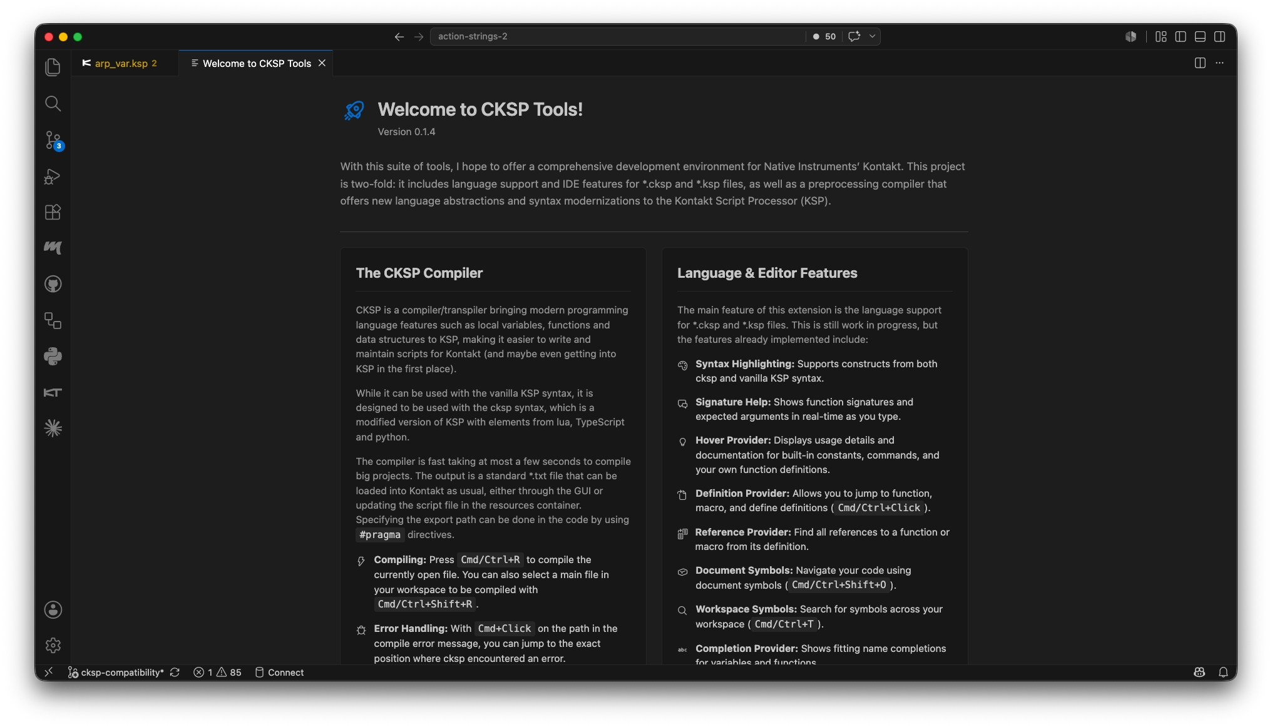1272x727 pixels.
Task: Click the Reference Provider label
Action: click(x=743, y=532)
